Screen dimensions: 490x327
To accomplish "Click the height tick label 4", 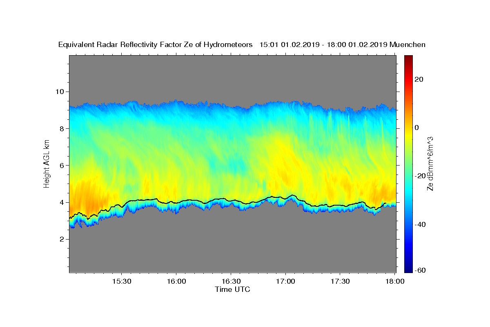I will pos(63,202).
